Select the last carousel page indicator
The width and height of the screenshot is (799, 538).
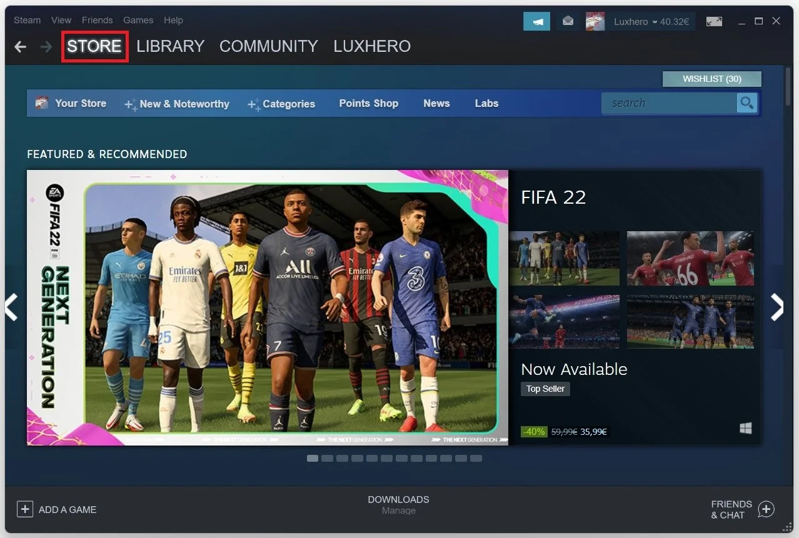click(x=476, y=458)
